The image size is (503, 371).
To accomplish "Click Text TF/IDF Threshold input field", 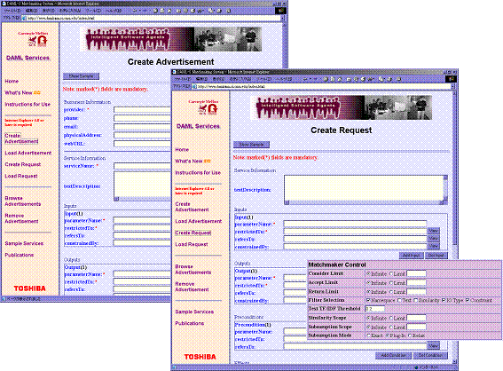I will (375, 309).
